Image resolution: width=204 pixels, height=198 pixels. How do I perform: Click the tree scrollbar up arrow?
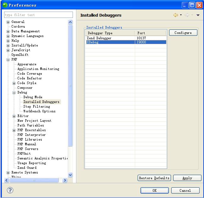[70, 22]
